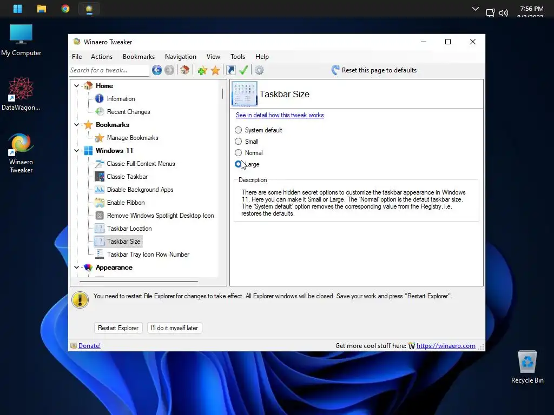This screenshot has width=554, height=415.
Task: Open the View menu
Action: click(x=213, y=56)
